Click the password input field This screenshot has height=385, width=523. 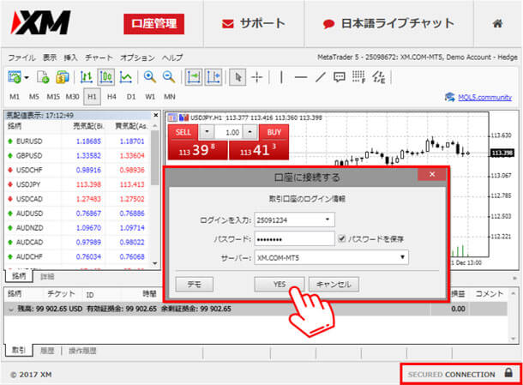pos(294,239)
